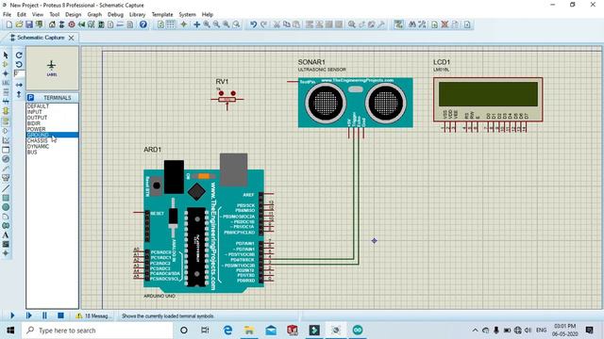Viewport: 604px width, 339px height.
Task: Open the View menu
Action: point(38,15)
